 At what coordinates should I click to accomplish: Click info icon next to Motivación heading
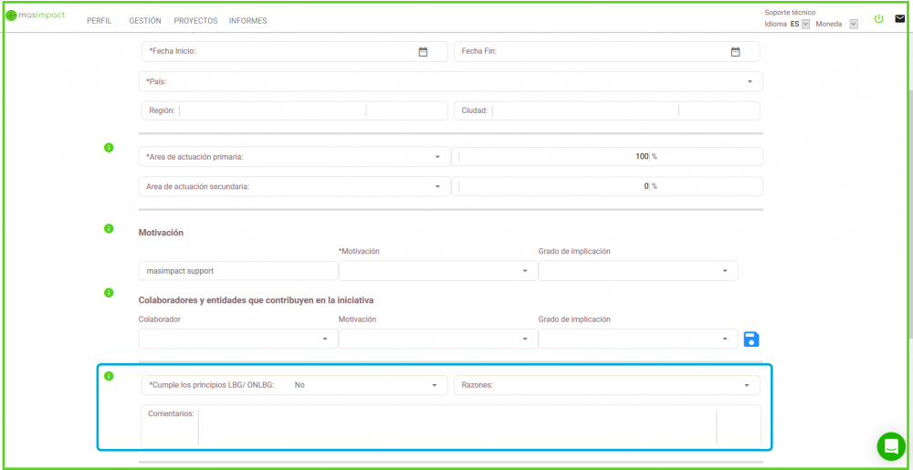(x=109, y=228)
